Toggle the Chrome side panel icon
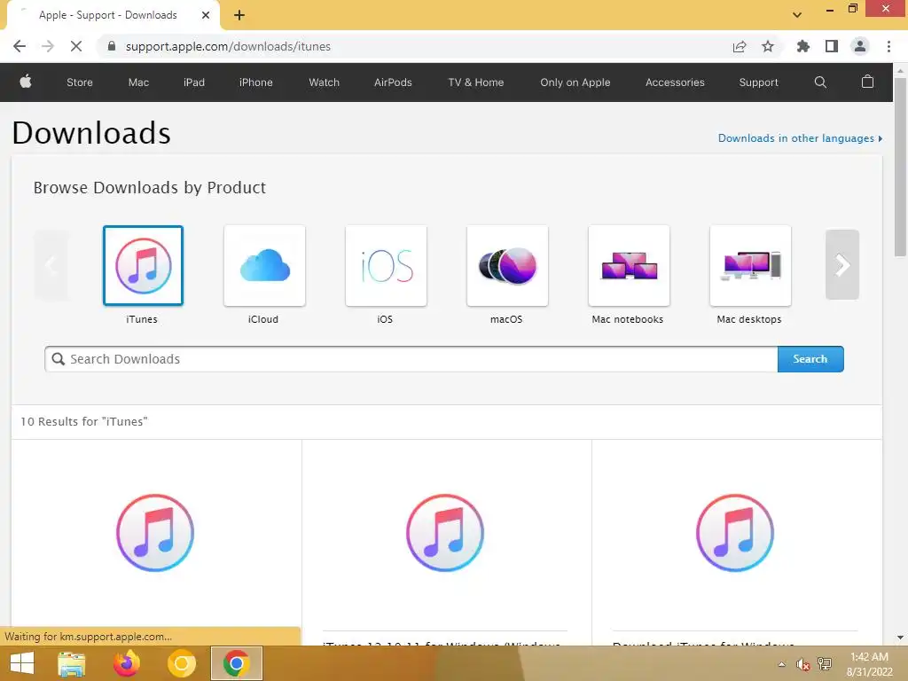The width and height of the screenshot is (908, 681). click(x=832, y=46)
